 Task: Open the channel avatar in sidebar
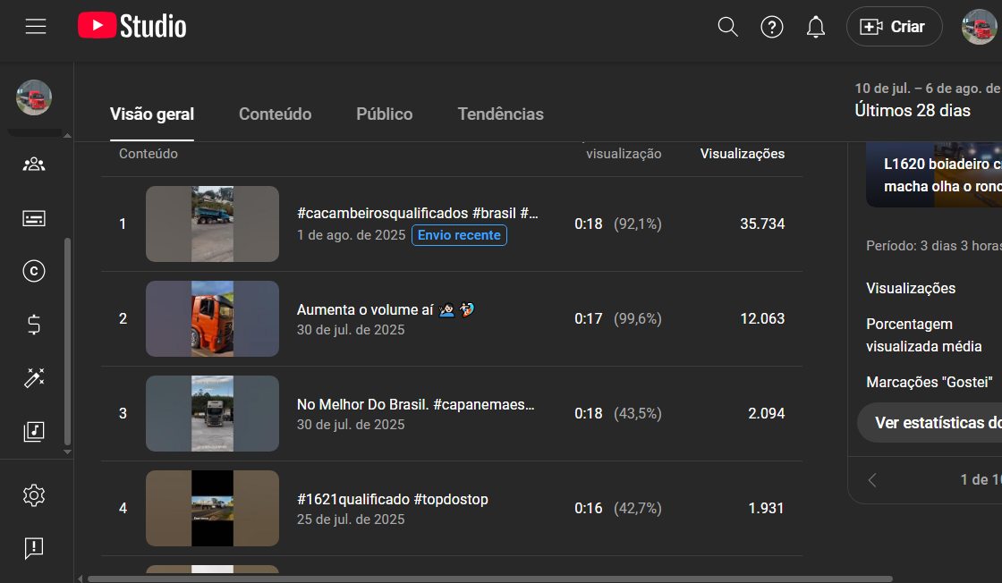click(34, 97)
